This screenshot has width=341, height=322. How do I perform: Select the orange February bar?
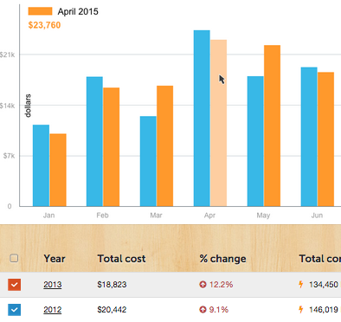tap(112, 147)
